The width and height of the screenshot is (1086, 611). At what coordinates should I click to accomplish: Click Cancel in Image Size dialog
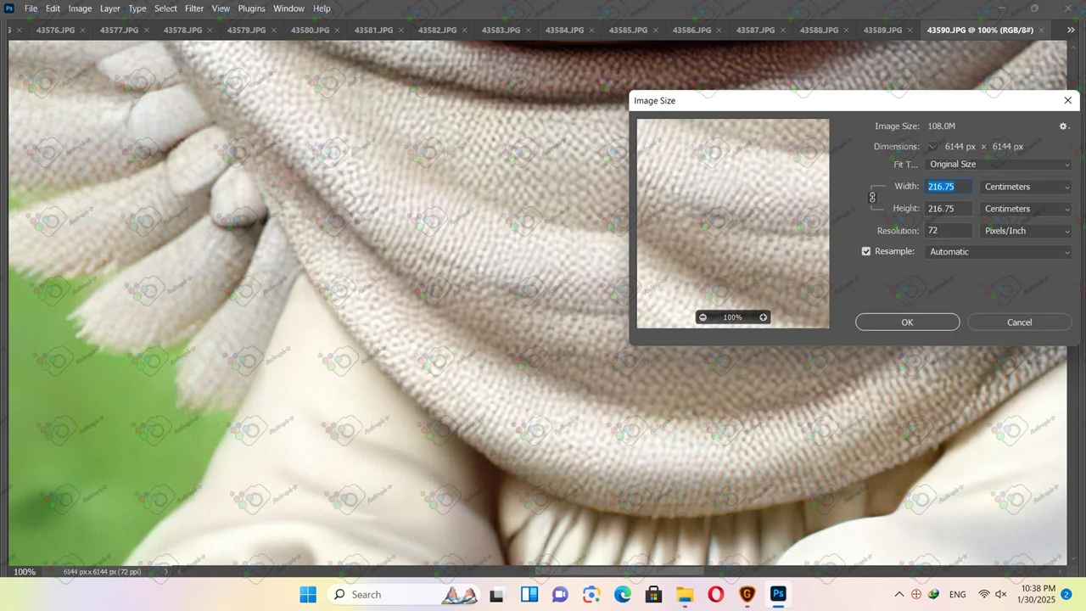(x=1019, y=322)
